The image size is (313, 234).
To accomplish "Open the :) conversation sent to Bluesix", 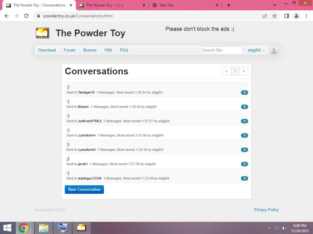I will point(68,101).
